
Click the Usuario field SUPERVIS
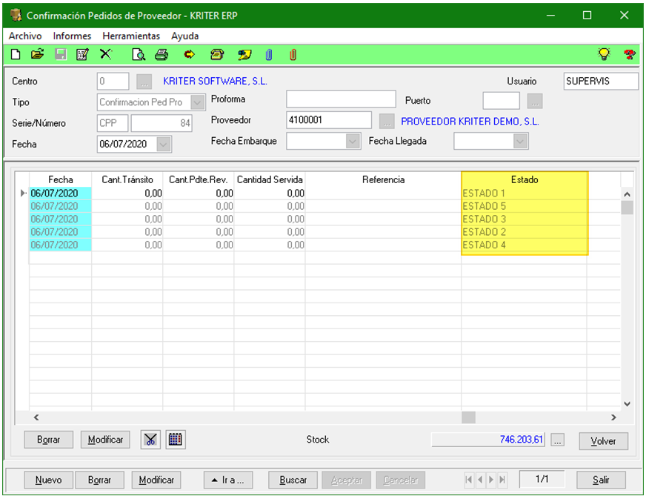point(601,82)
